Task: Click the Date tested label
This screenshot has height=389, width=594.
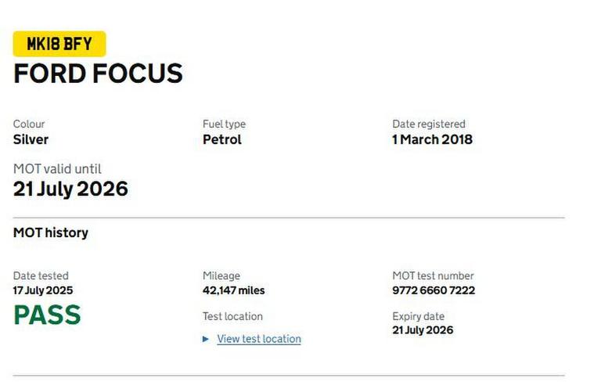Action: tap(41, 276)
